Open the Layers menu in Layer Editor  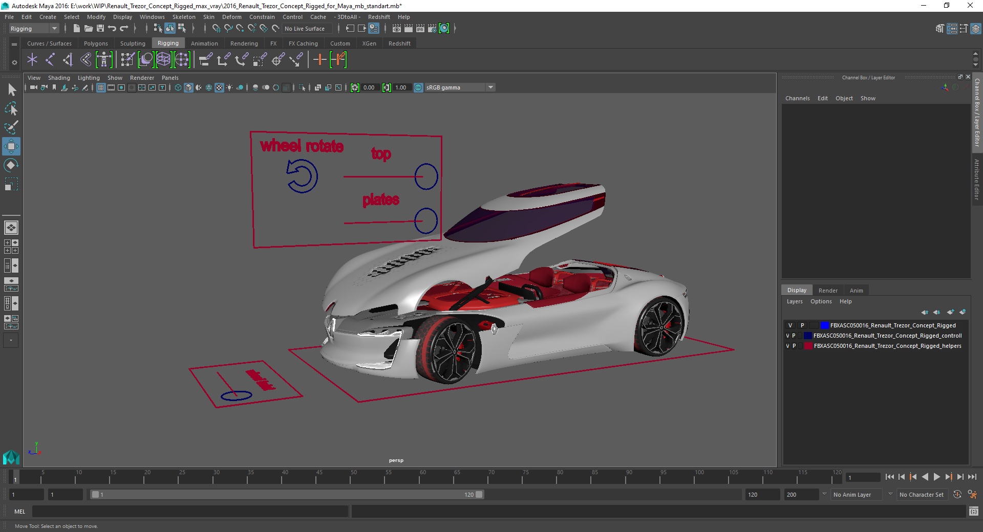[795, 301]
